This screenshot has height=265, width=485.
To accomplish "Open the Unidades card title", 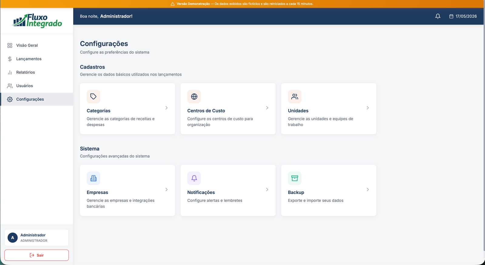I will point(298,111).
